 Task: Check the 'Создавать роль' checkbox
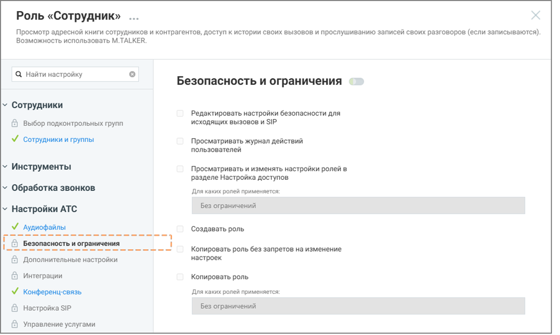pos(180,229)
